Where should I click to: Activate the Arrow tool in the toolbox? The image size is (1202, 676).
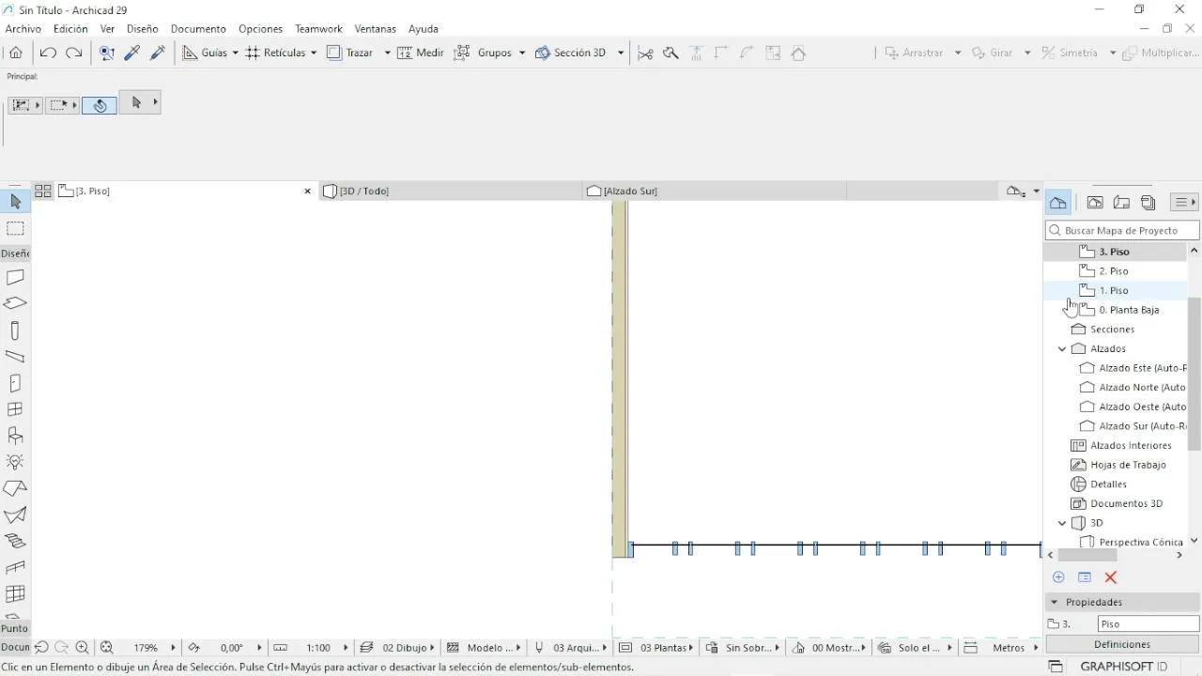(x=15, y=202)
